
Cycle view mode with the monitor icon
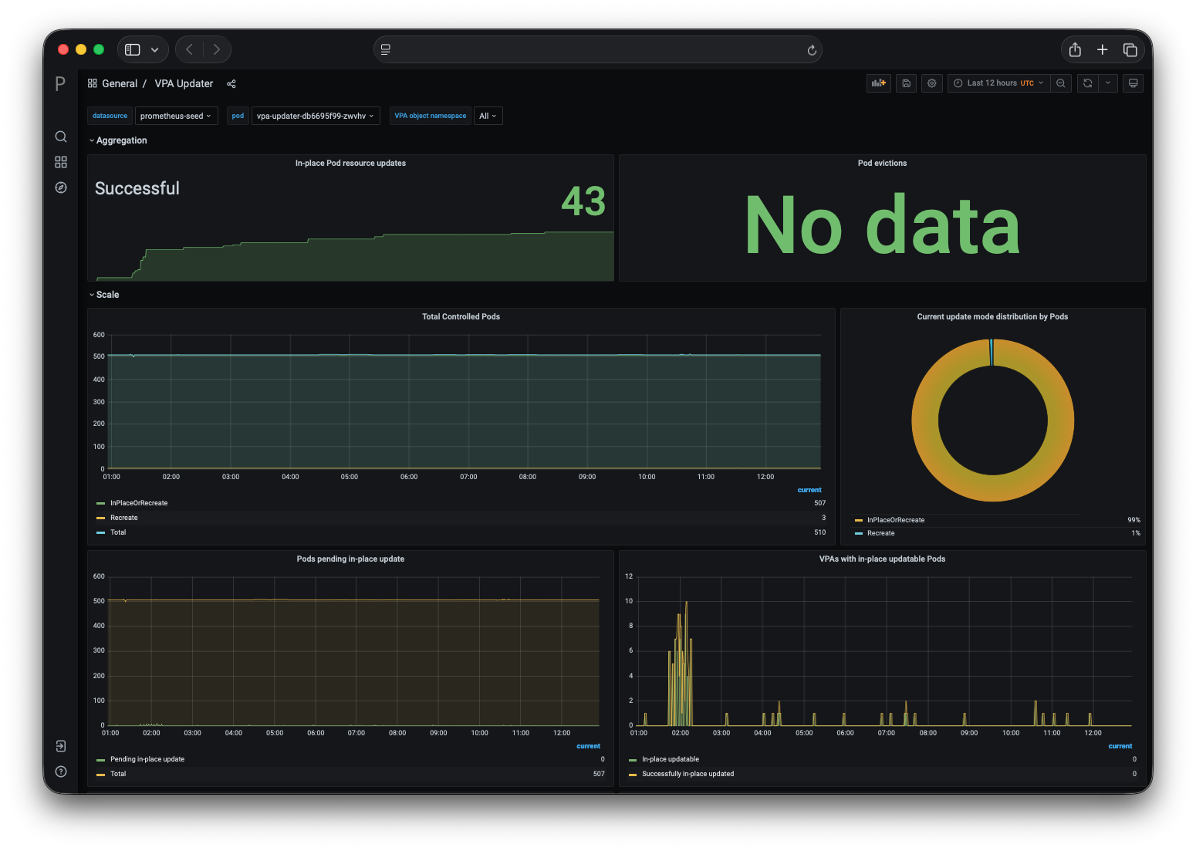click(1133, 83)
